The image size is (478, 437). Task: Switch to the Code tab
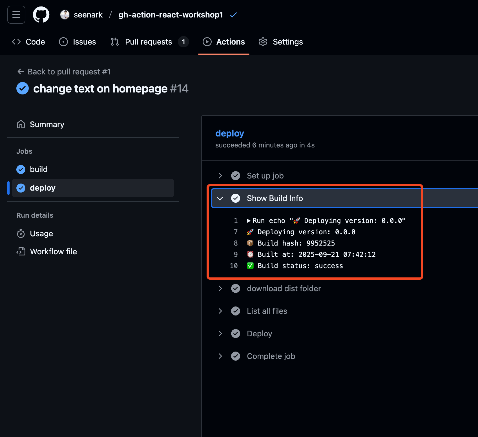click(28, 42)
